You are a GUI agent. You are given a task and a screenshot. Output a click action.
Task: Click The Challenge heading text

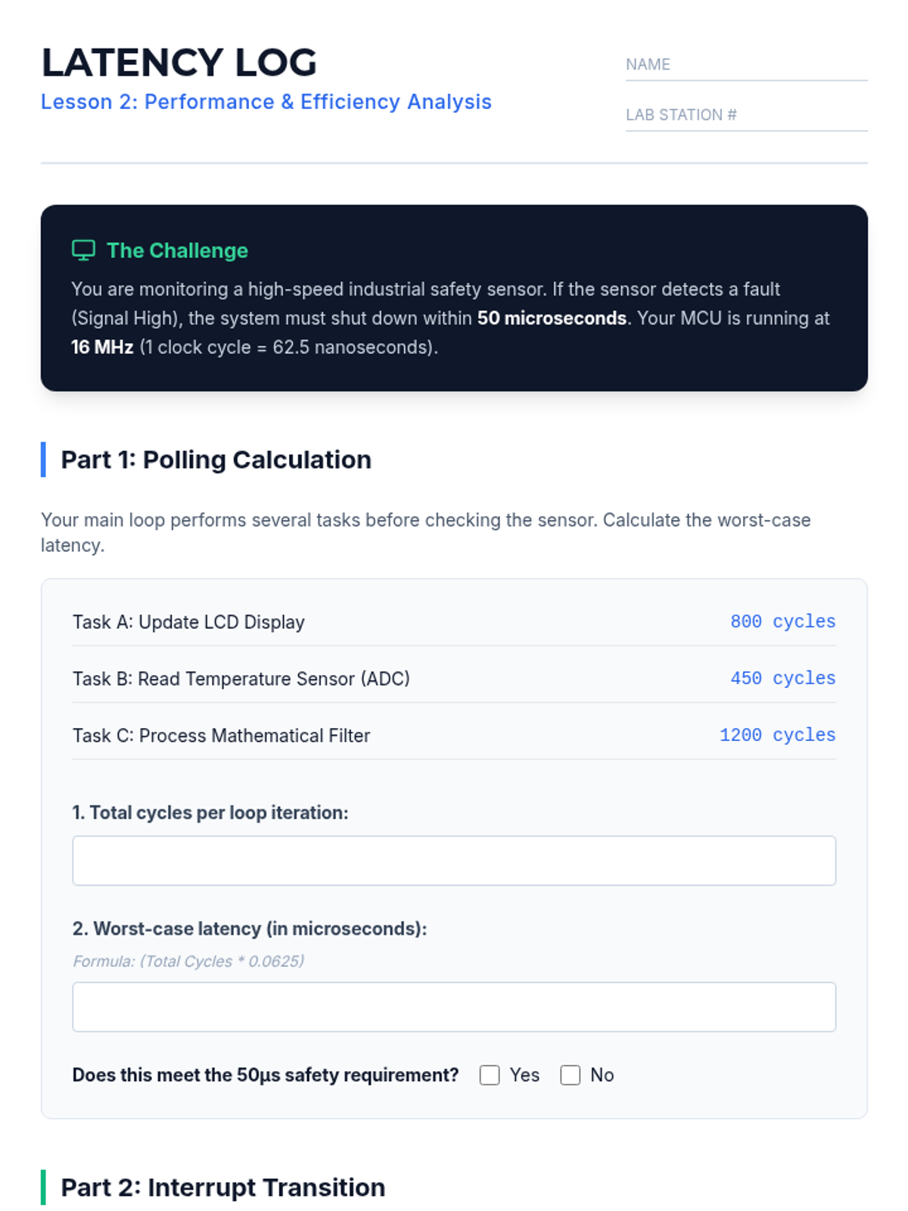pyautogui.click(x=177, y=251)
